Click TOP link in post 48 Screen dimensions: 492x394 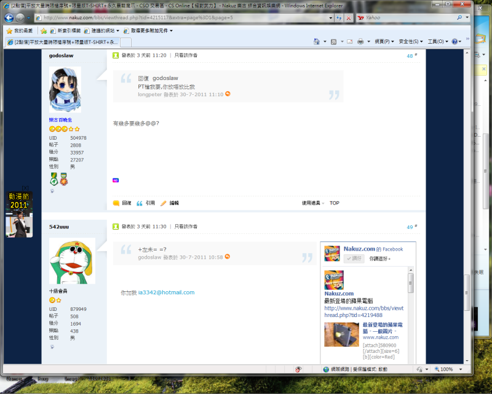335,203
